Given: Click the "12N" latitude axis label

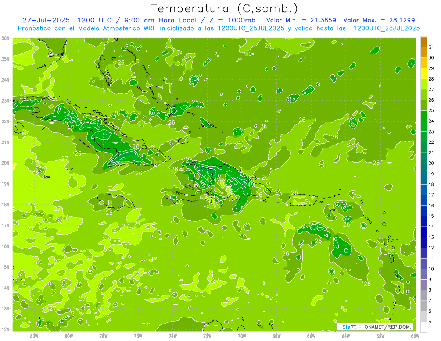Looking at the screenshot, I should coord(6,329).
